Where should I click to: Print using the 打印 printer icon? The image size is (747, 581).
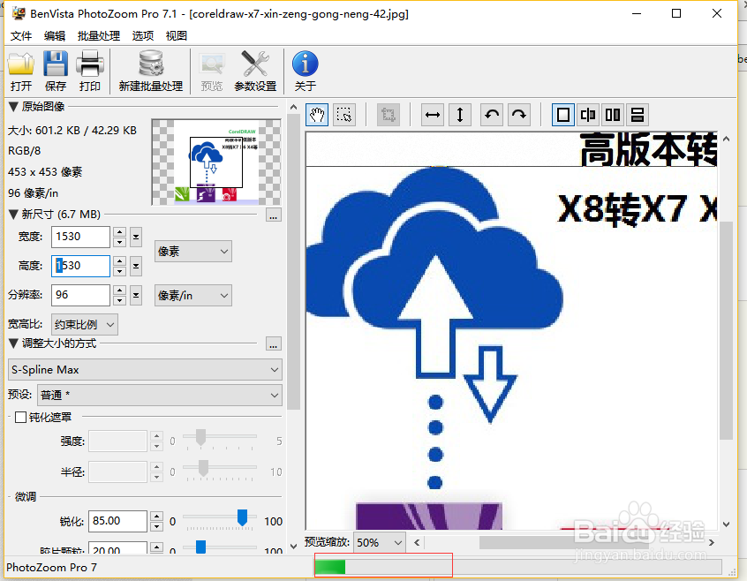tap(89, 72)
